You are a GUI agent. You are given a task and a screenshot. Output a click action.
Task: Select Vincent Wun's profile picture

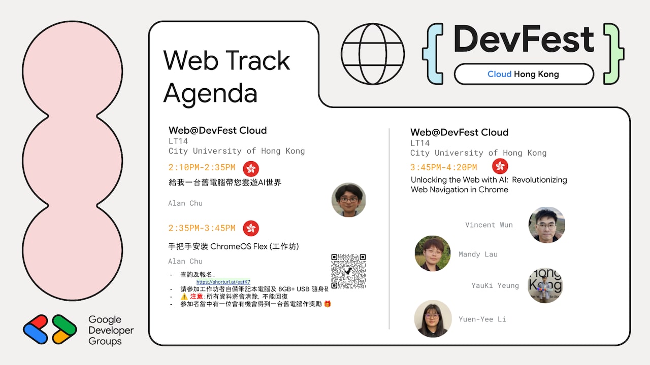546,225
